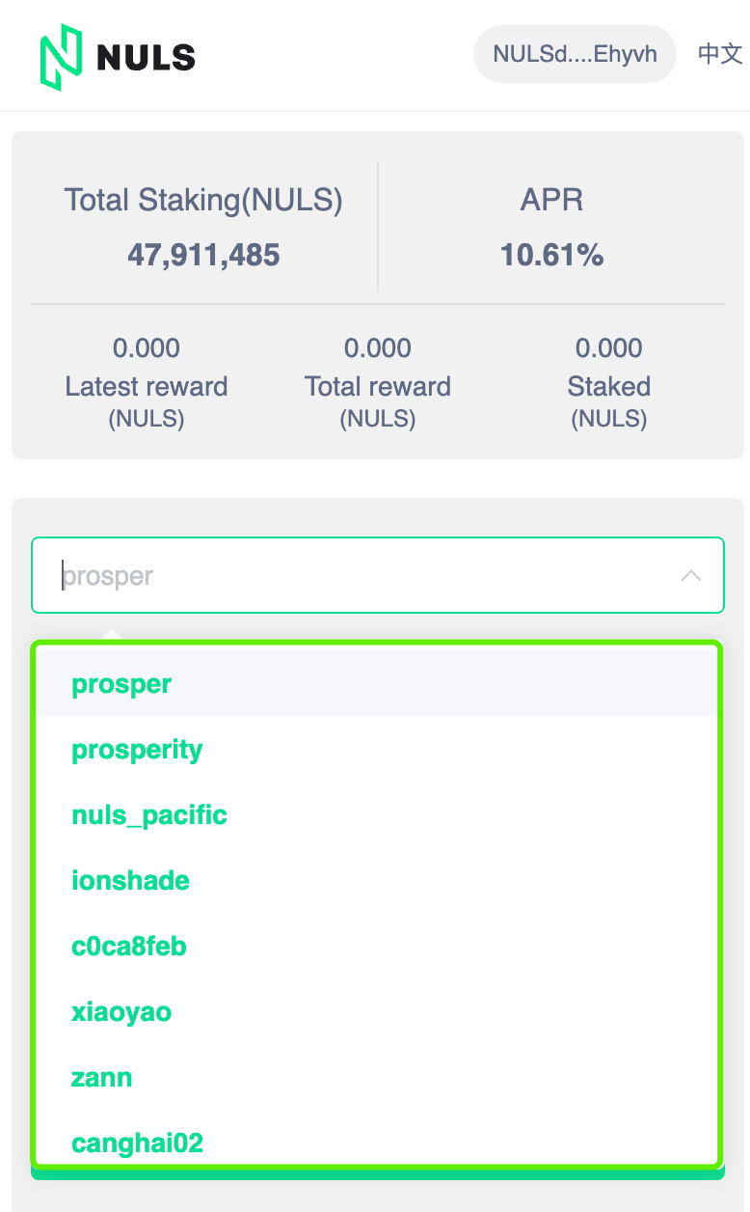Select xiaoyao from the dropdown list
The width and height of the screenshot is (750, 1212).
(x=378, y=1012)
